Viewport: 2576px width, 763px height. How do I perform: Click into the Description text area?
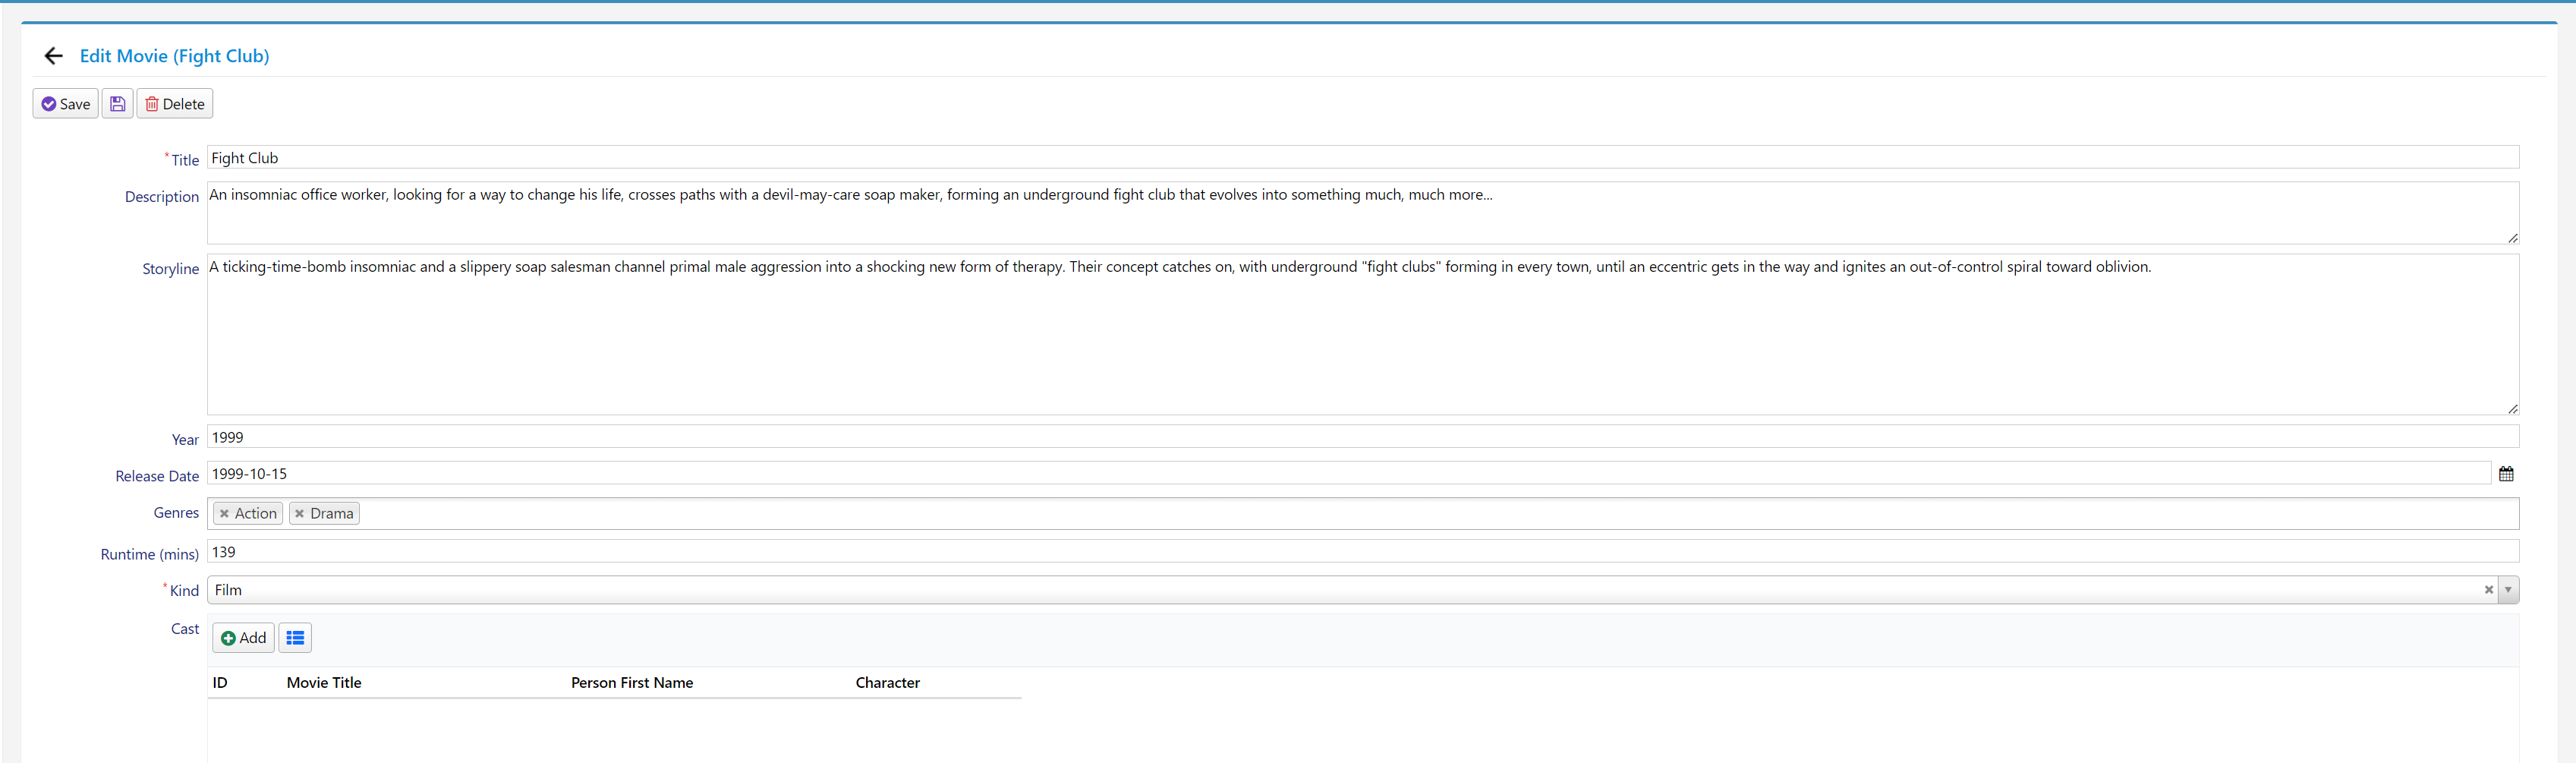pyautogui.click(x=1362, y=213)
